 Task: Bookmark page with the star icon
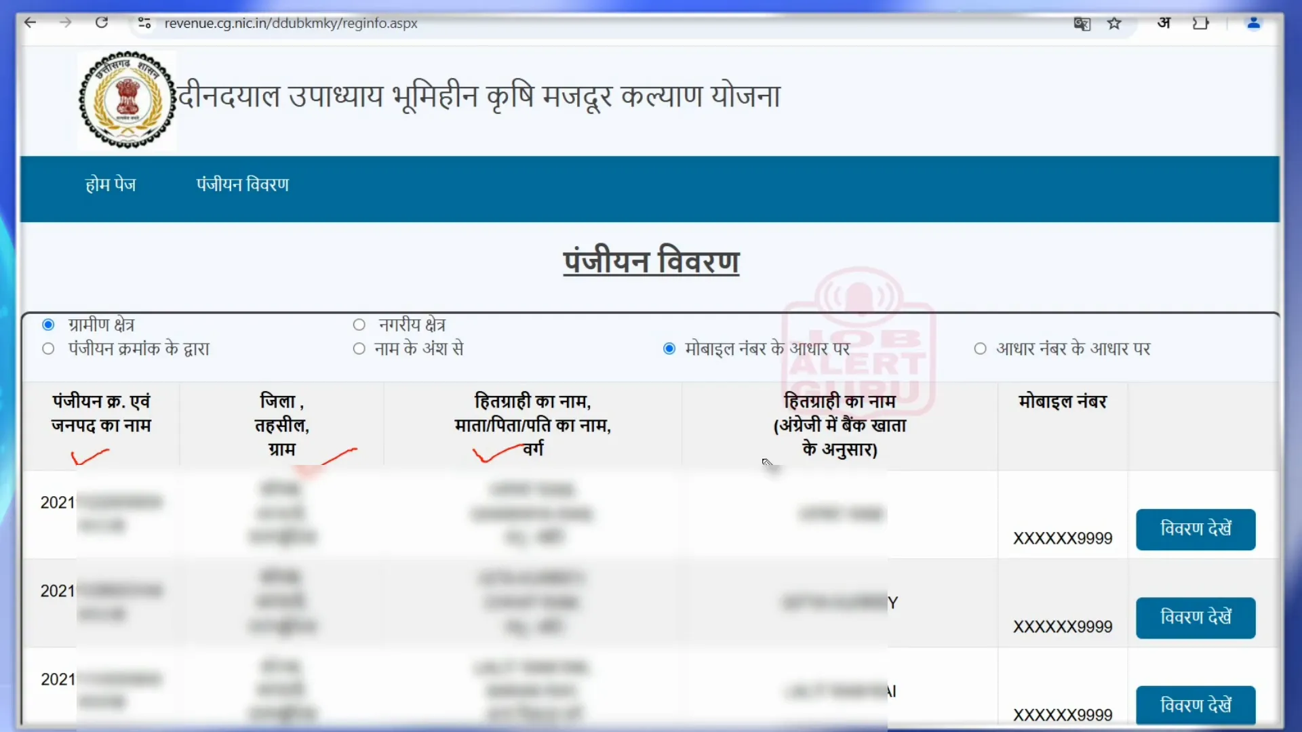tap(1114, 24)
